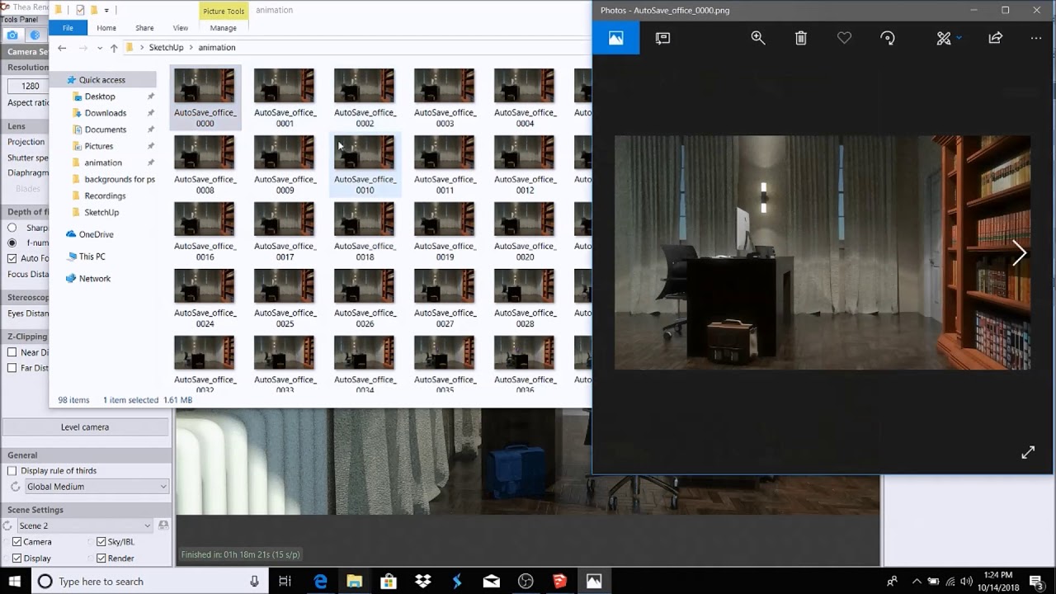Switch to the Home ribbon tab
Viewport: 1056px width, 594px height.
106,28
